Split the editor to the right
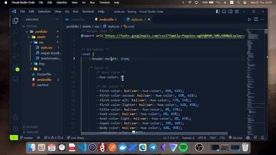The image size is (276, 155). [256, 19]
